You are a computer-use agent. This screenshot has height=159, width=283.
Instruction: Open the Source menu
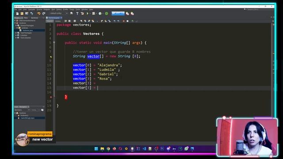tap(39, 9)
